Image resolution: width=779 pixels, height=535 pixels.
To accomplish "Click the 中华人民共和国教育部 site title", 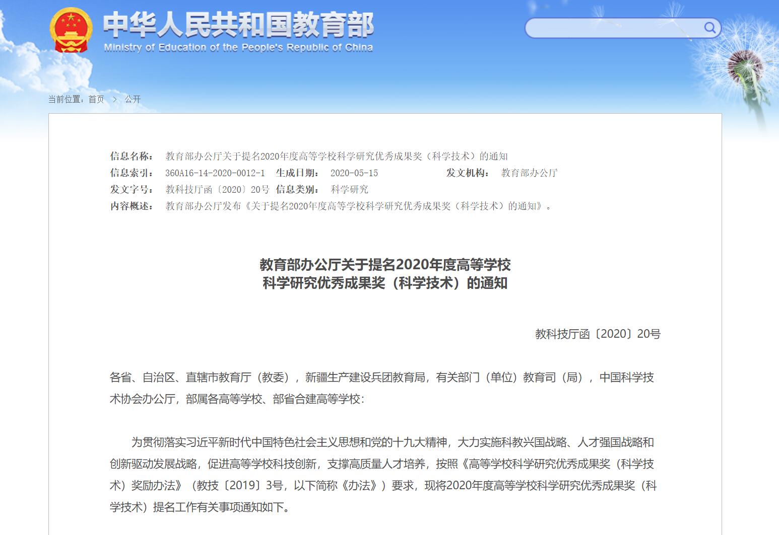I will 238,24.
